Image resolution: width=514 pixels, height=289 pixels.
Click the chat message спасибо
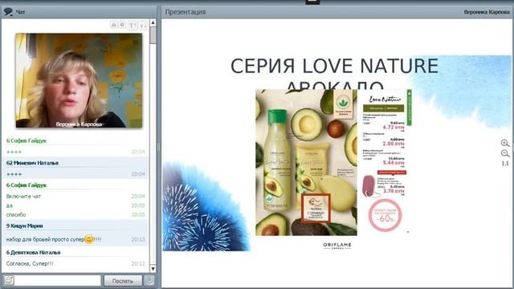16,214
